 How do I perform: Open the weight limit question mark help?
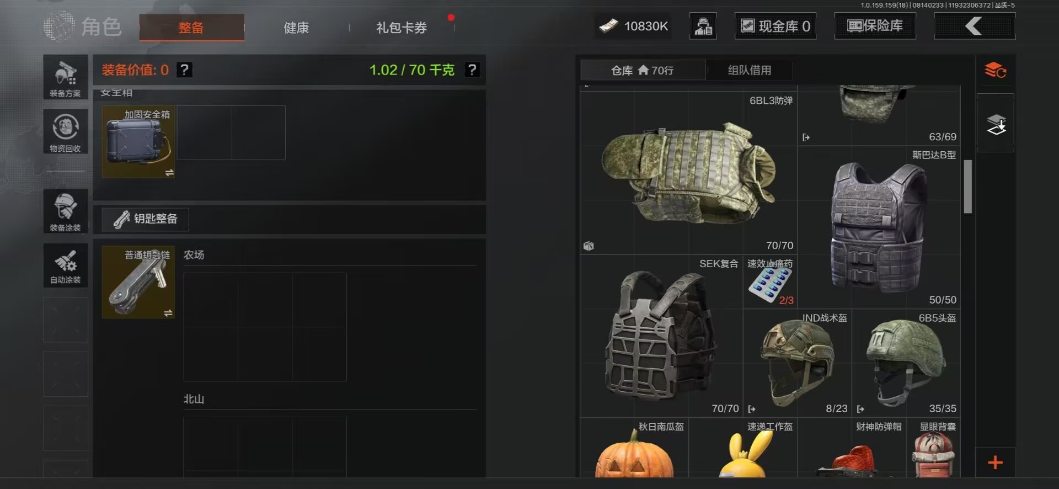472,70
